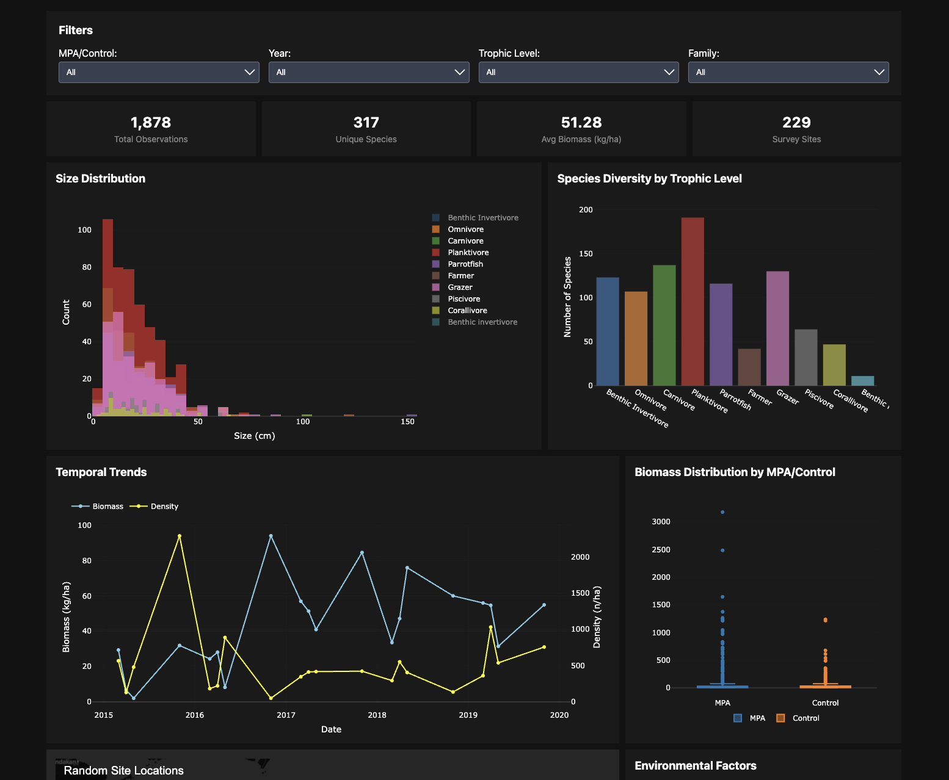This screenshot has width=949, height=780.
Task: Expand the Trophic Level filter dropdown
Action: 579,72
